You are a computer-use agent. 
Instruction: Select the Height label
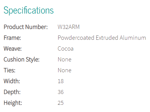click(13, 103)
